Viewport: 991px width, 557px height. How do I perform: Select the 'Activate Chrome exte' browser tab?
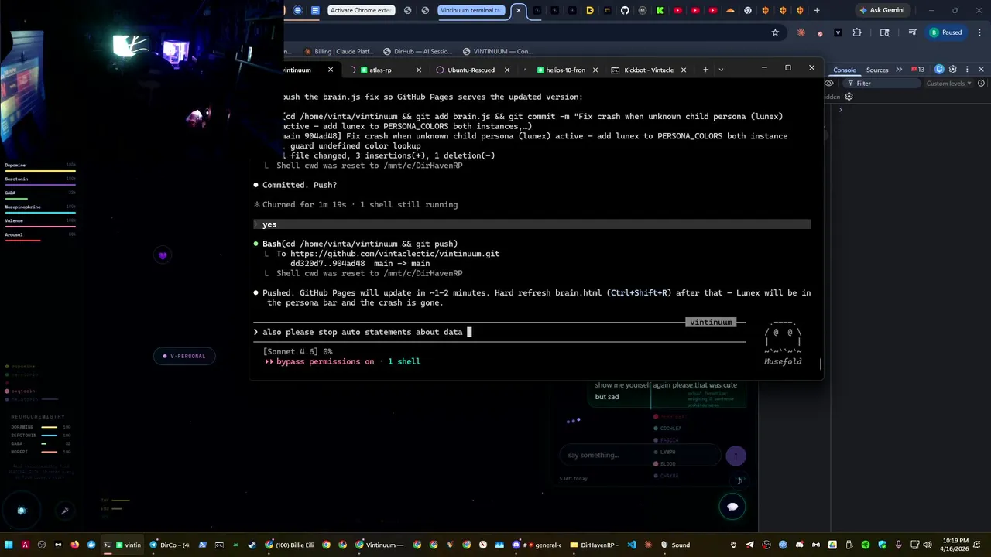361,10
